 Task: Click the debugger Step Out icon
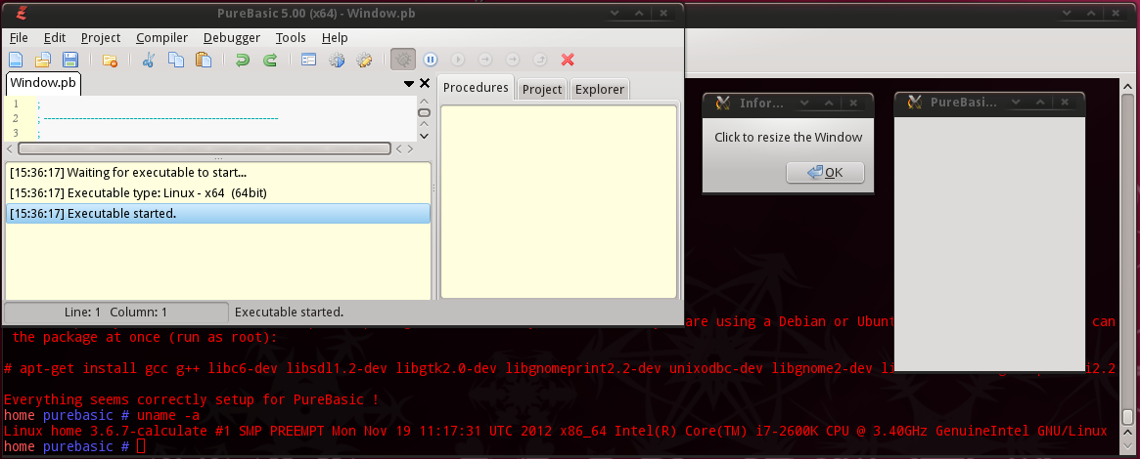[x=540, y=60]
